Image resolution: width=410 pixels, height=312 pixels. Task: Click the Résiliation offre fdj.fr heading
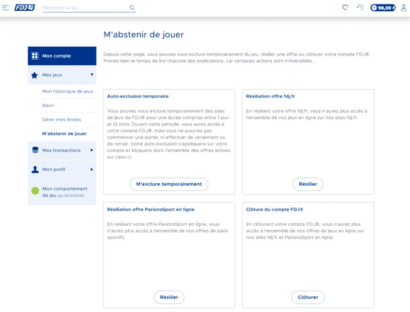(x=271, y=96)
